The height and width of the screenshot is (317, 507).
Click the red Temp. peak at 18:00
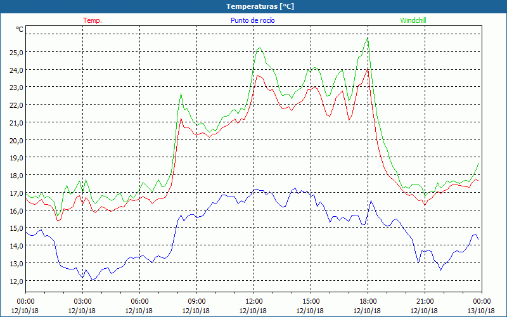[x=368, y=69]
